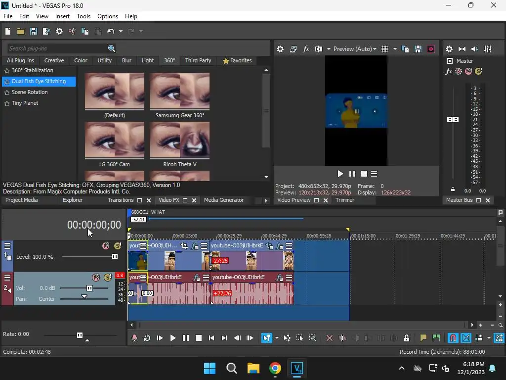
Task: Click the Delete red X button
Action: coord(330,338)
